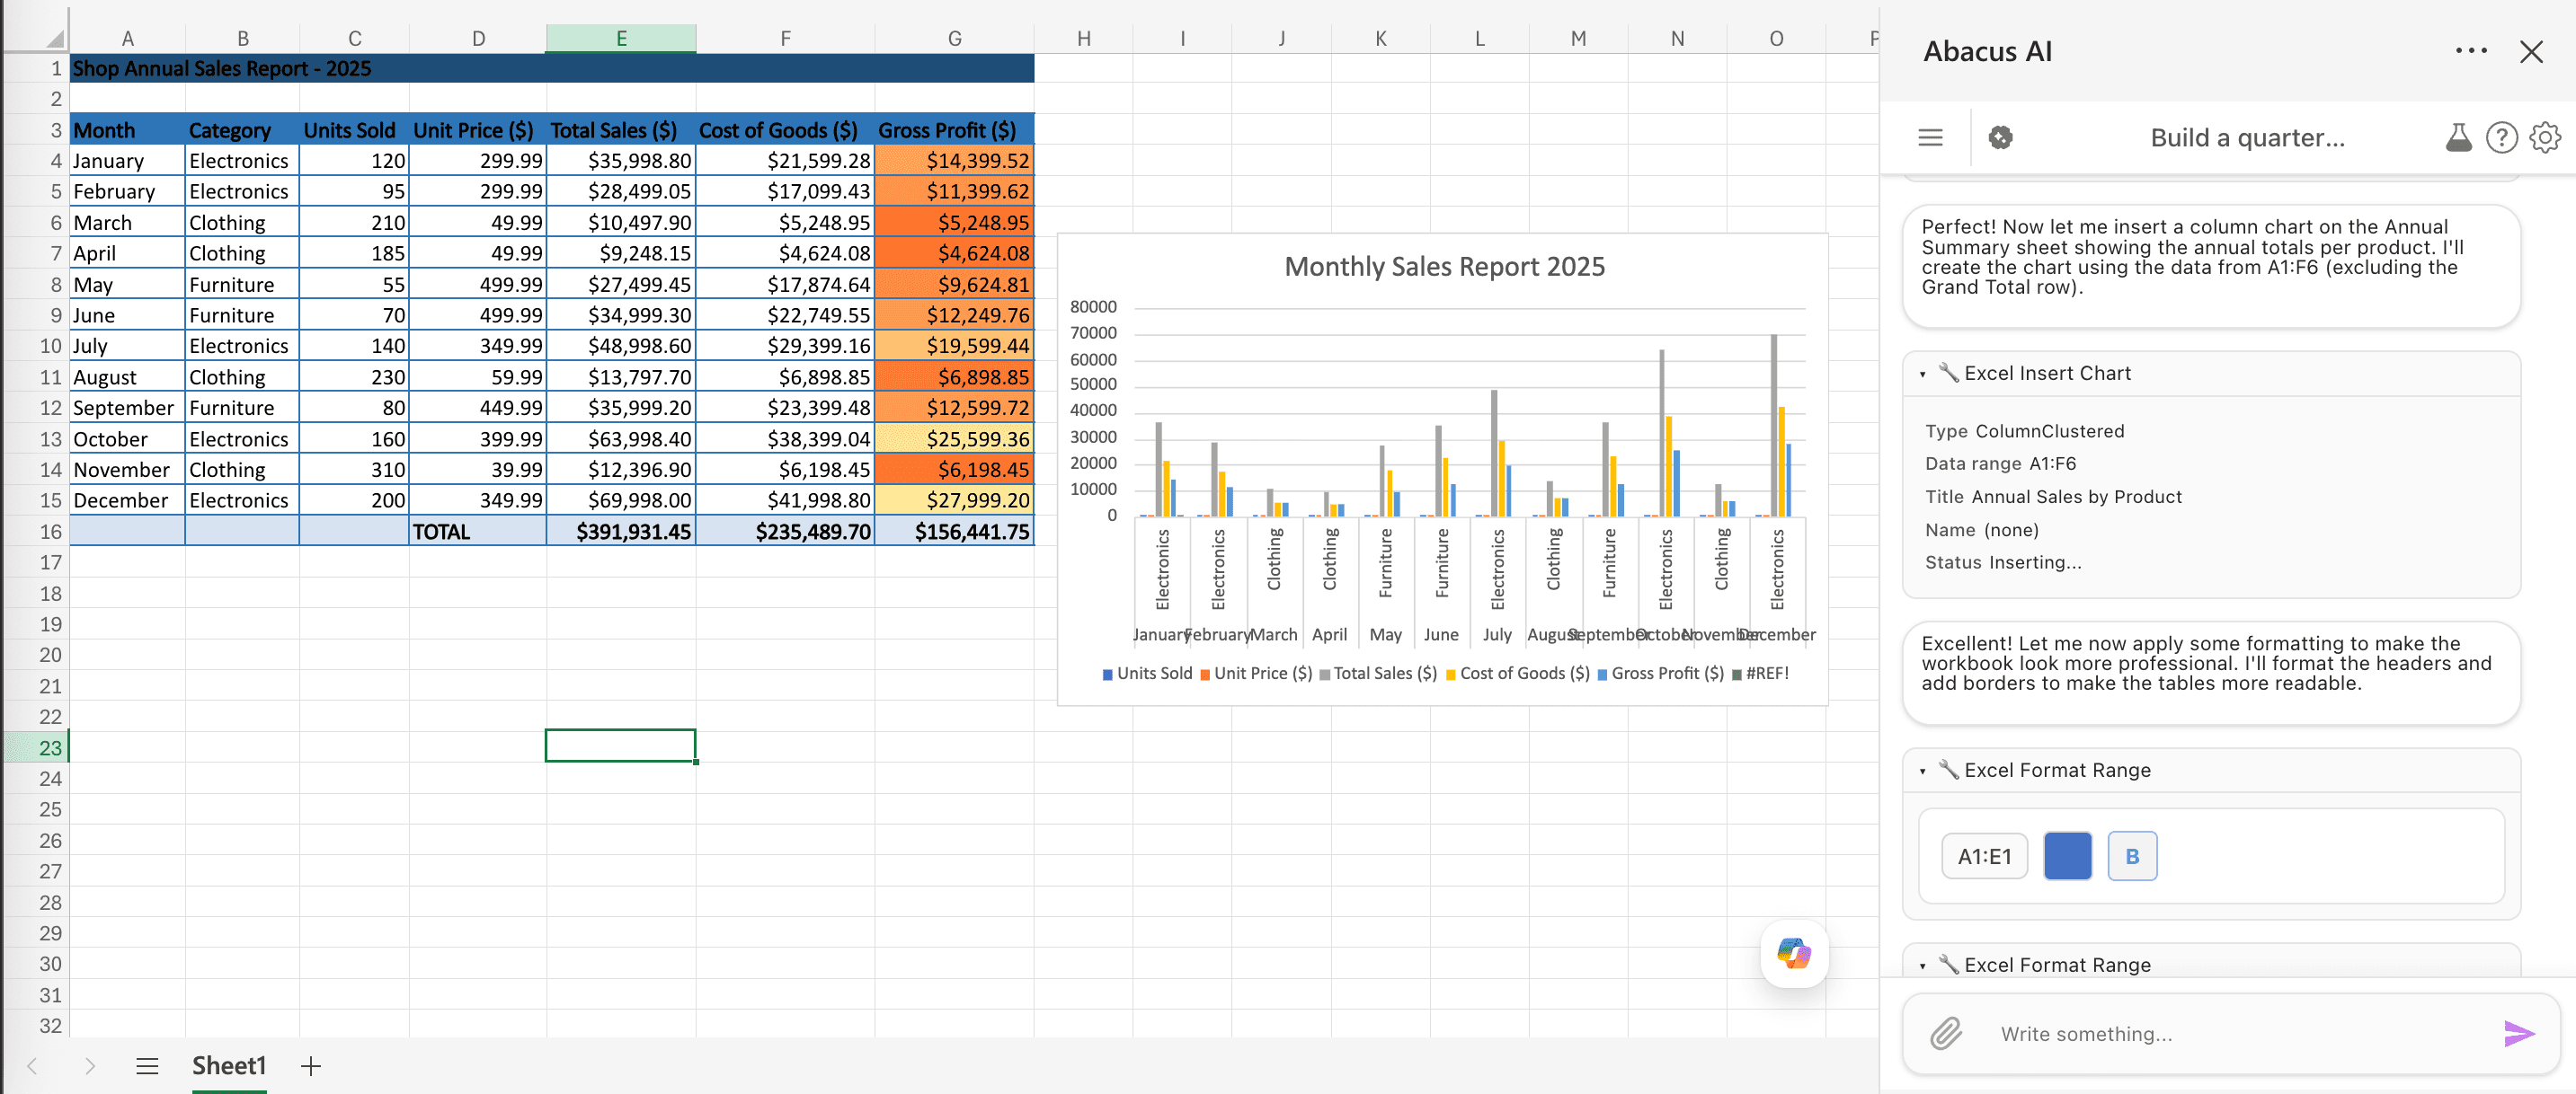The width and height of the screenshot is (2576, 1094).
Task: Select the Month header cell
Action: pos(127,130)
